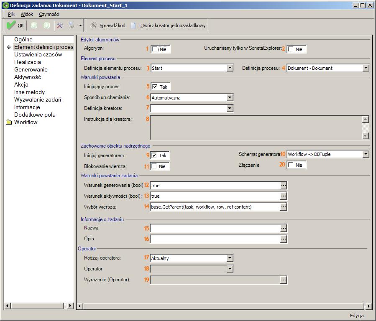Enable the Blokowanie wiersza checkbox

[x=154, y=166]
